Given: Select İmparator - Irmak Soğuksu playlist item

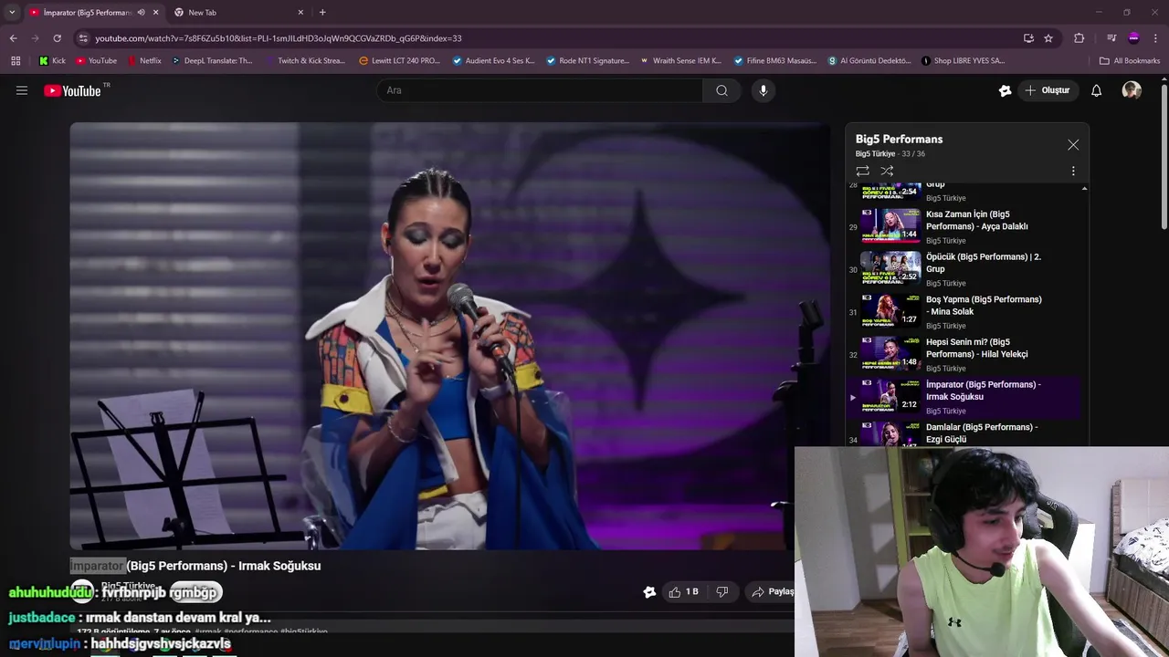Looking at the screenshot, I should (964, 397).
